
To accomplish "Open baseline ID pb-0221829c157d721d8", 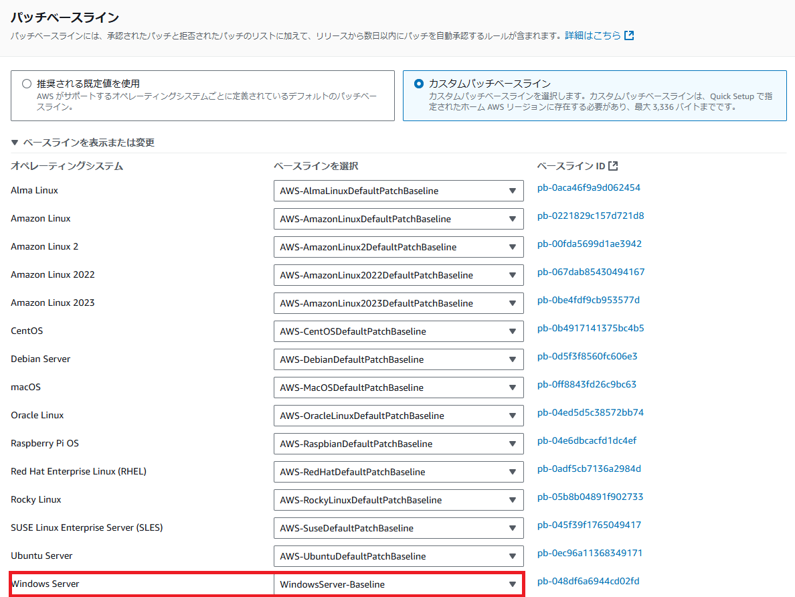I will click(x=591, y=216).
